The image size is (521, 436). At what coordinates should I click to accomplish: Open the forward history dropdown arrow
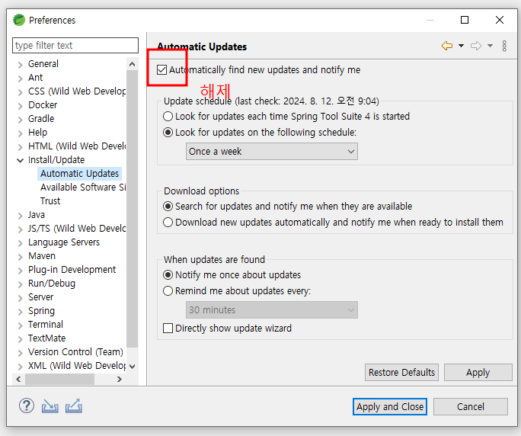pyautogui.click(x=490, y=46)
